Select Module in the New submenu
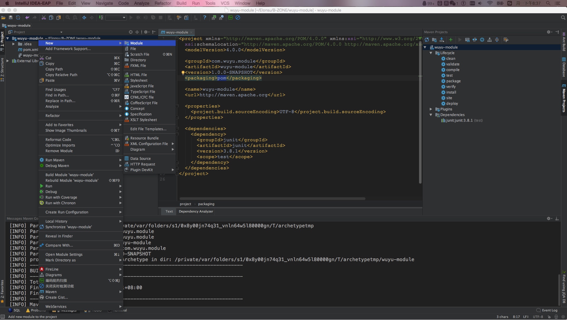 150,43
